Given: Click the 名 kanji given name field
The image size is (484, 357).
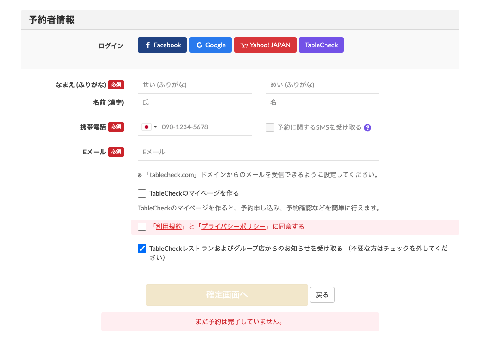Looking at the screenshot, I should (x=322, y=102).
